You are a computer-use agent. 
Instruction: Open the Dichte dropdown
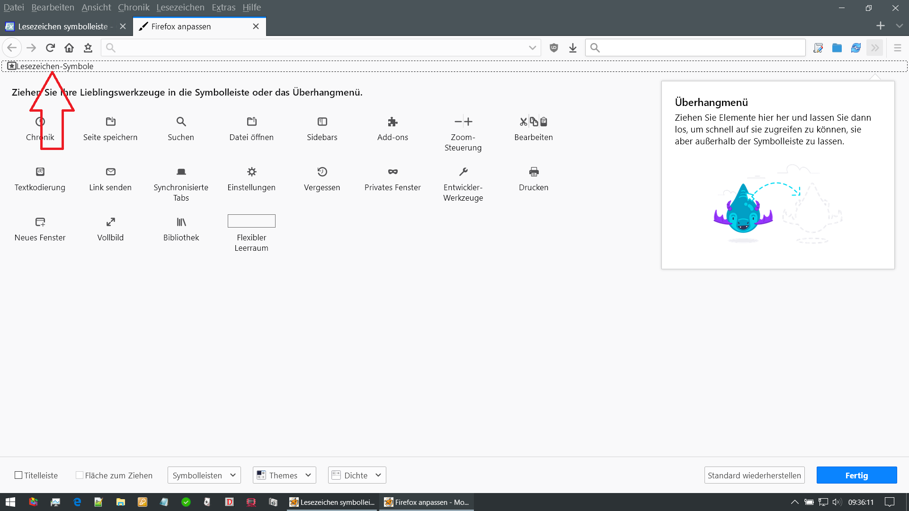[357, 475]
